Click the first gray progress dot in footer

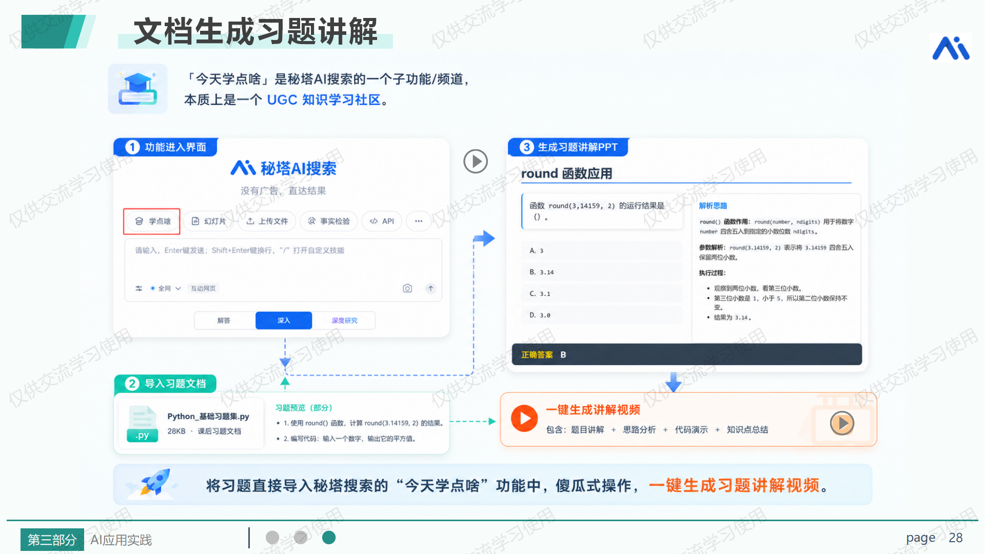[x=272, y=538]
